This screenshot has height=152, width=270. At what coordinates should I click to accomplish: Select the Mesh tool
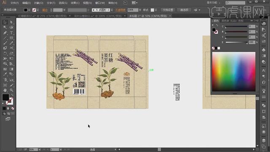[x=5, y=69]
